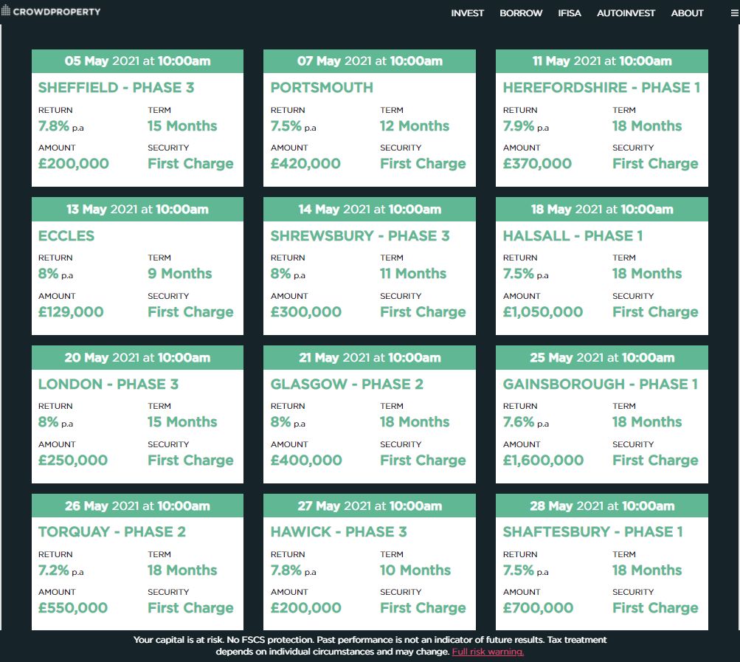Open the Shrewsbury - Phase 3 project
This screenshot has width=740, height=662.
click(x=359, y=235)
